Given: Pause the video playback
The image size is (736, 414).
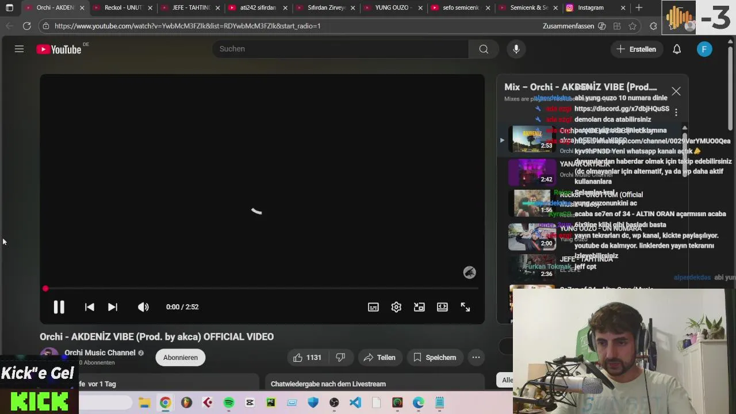Looking at the screenshot, I should (59, 307).
